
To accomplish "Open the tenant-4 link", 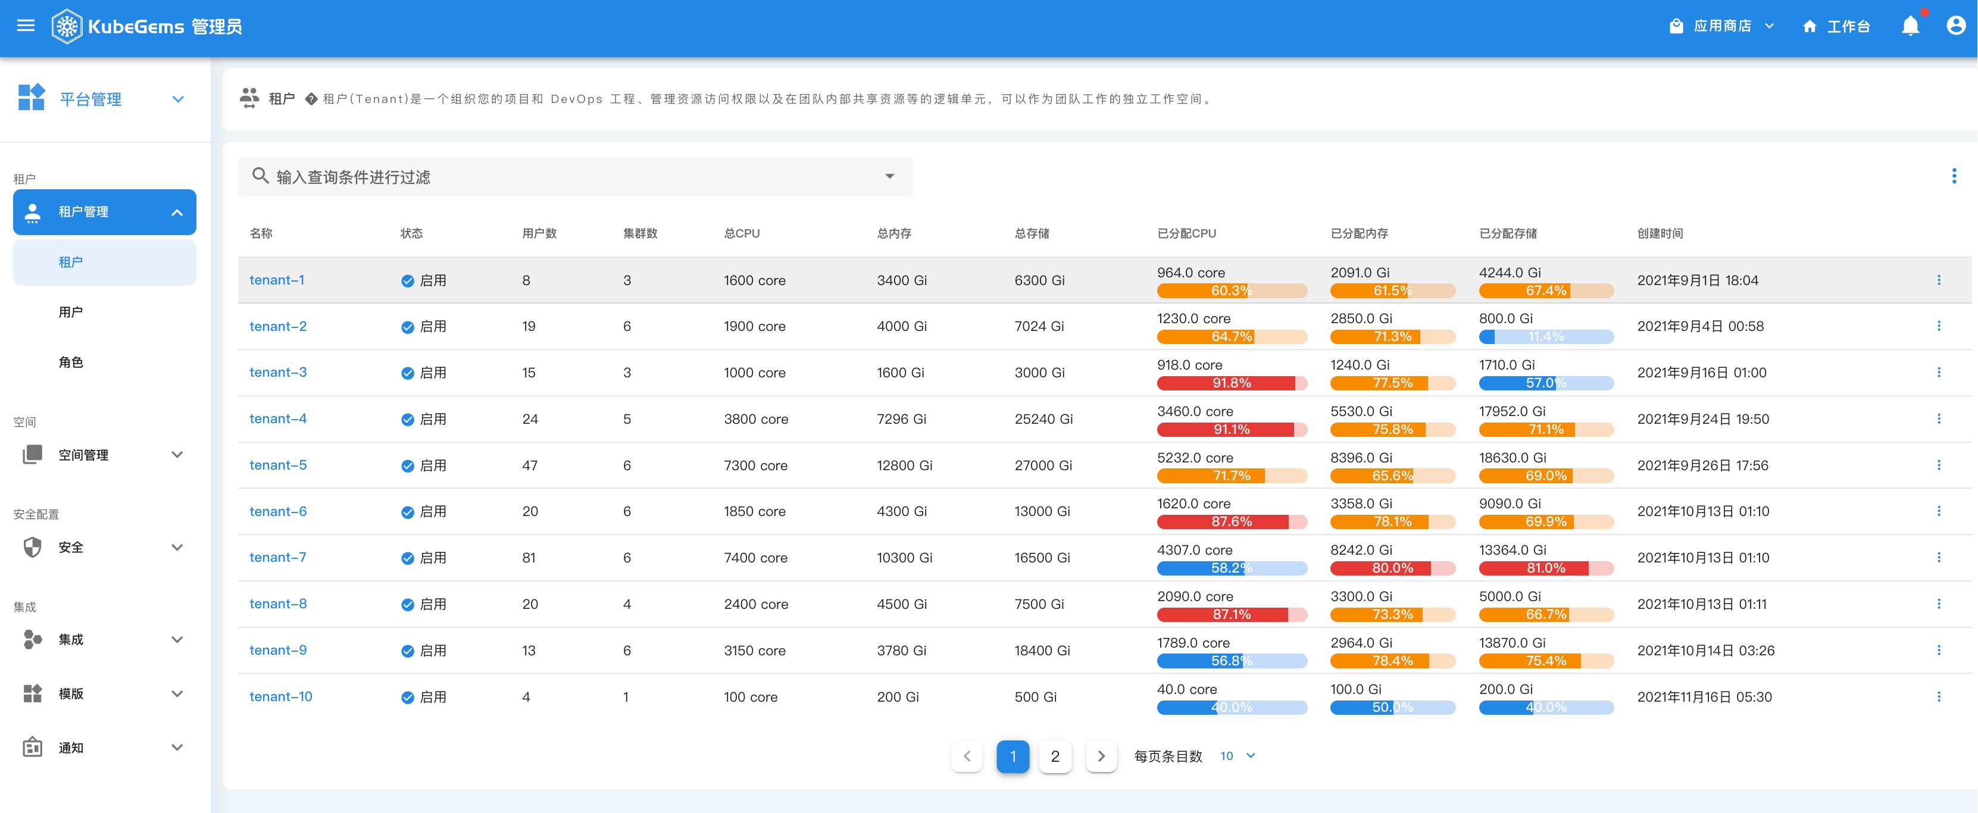I will 278,418.
